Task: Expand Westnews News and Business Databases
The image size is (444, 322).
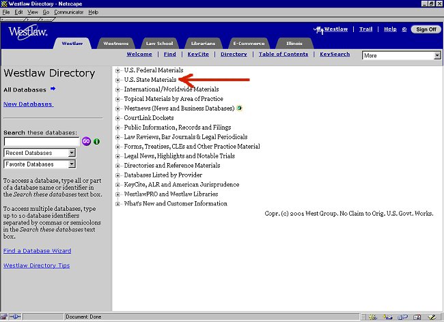Action: click(117, 108)
